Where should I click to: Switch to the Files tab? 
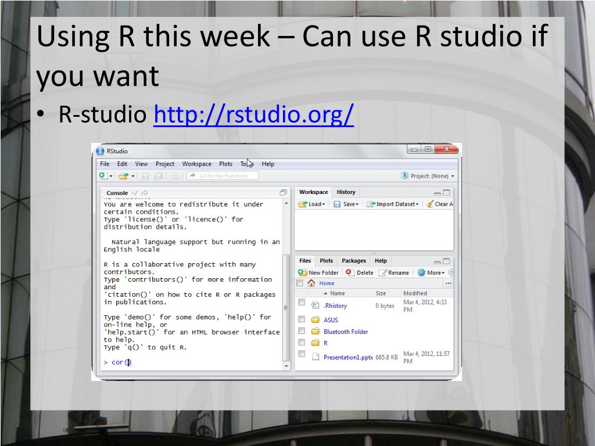(x=305, y=261)
